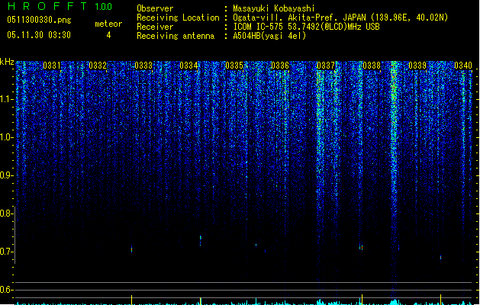The image size is (480, 305).
Task: Click the Ogata-vill. Akita-Pref. JAPAN location text
Action: [340, 18]
